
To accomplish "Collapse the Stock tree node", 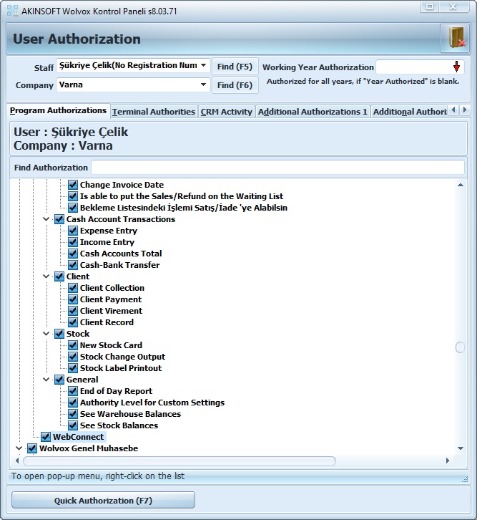I will point(46,334).
